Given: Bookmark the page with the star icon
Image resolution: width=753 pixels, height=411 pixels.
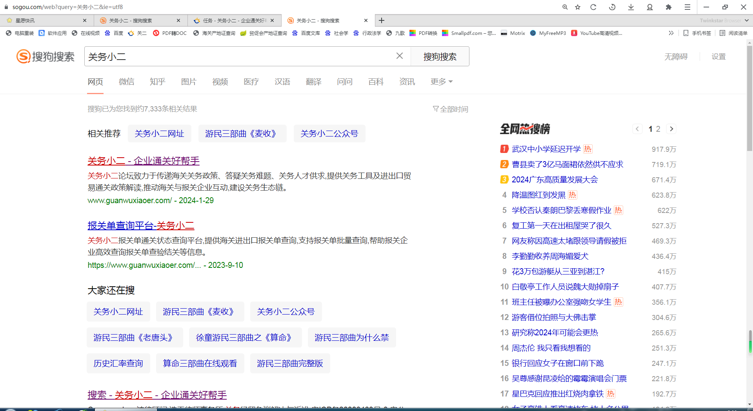Looking at the screenshot, I should [x=578, y=7].
